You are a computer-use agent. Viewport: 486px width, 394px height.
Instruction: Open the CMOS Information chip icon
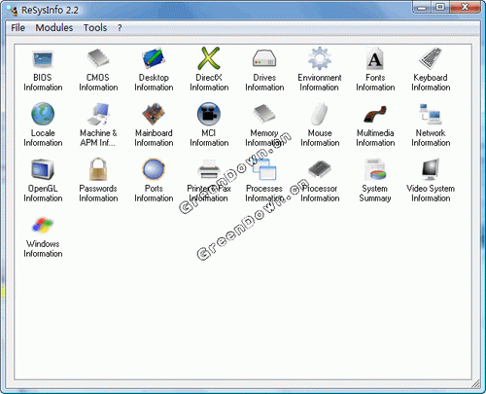[98, 58]
